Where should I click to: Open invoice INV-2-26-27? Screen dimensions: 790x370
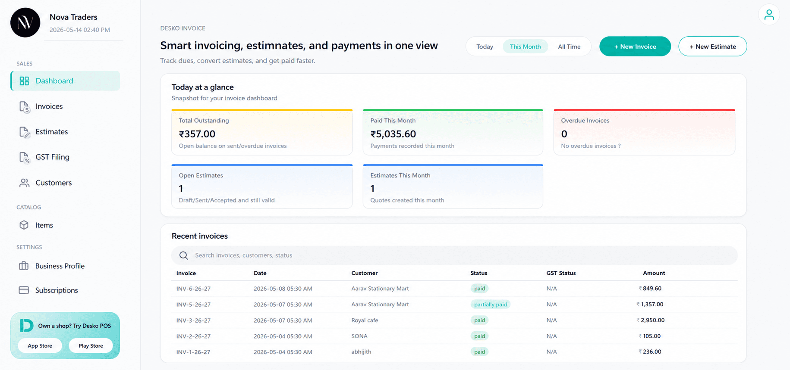(193, 336)
